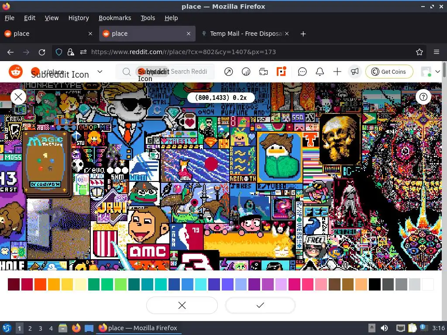Image resolution: width=447 pixels, height=335 pixels.
Task: Select the pale yellow color swatch
Action: [x=81, y=284]
